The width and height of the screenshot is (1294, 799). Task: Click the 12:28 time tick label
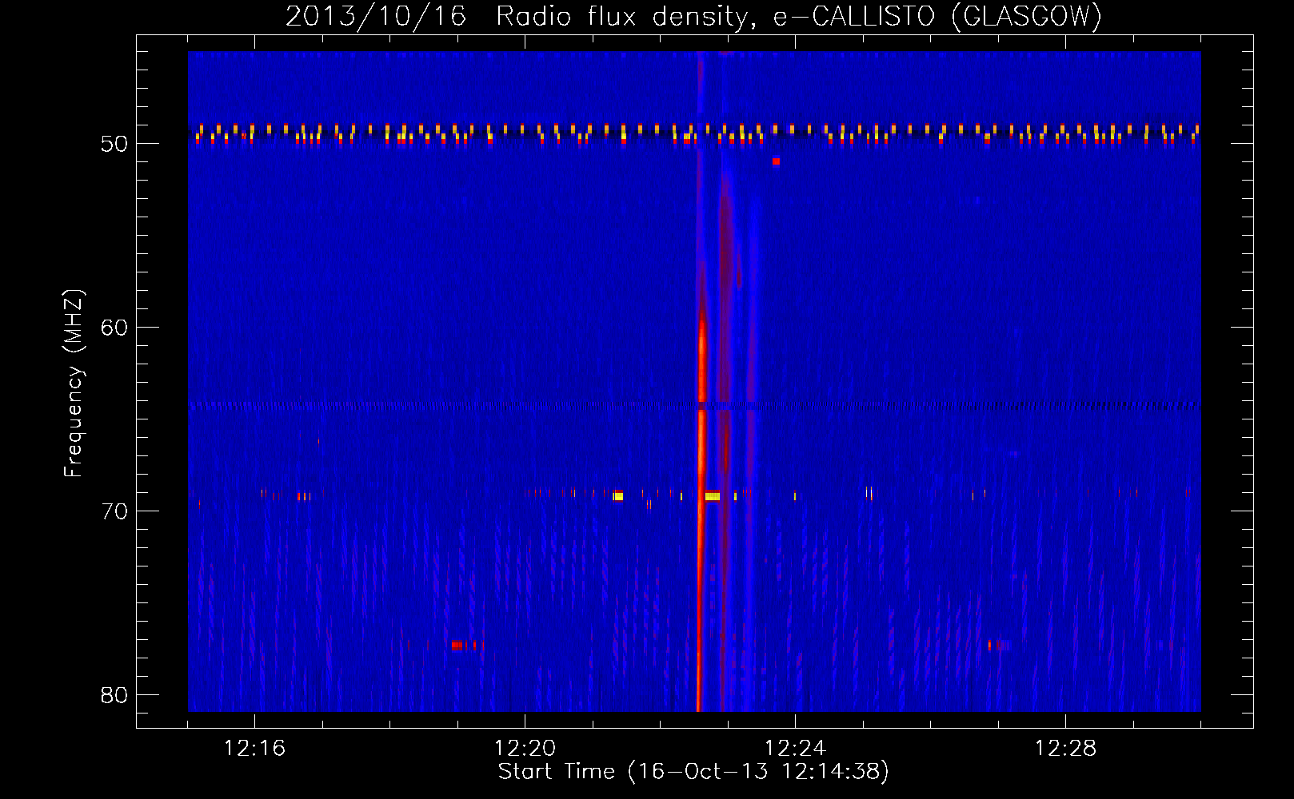pos(1065,749)
